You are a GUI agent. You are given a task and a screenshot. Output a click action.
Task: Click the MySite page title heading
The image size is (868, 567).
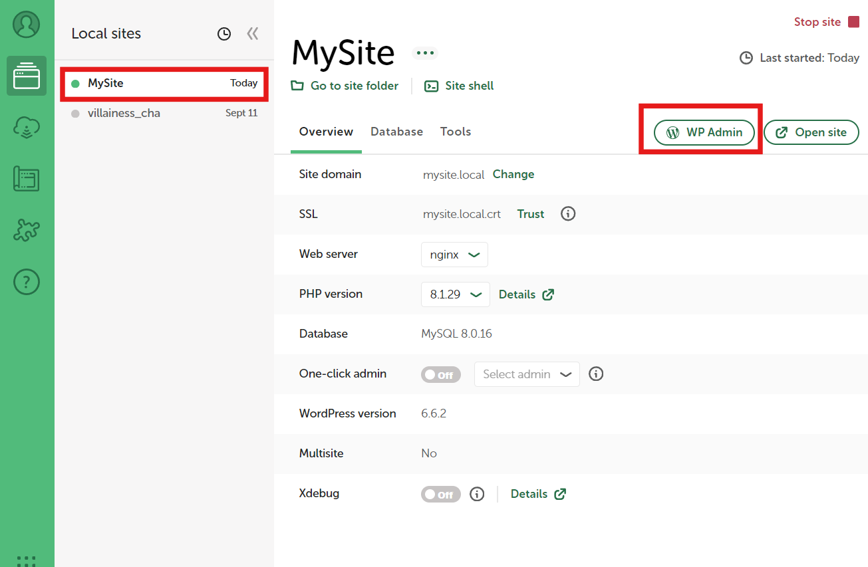[343, 53]
